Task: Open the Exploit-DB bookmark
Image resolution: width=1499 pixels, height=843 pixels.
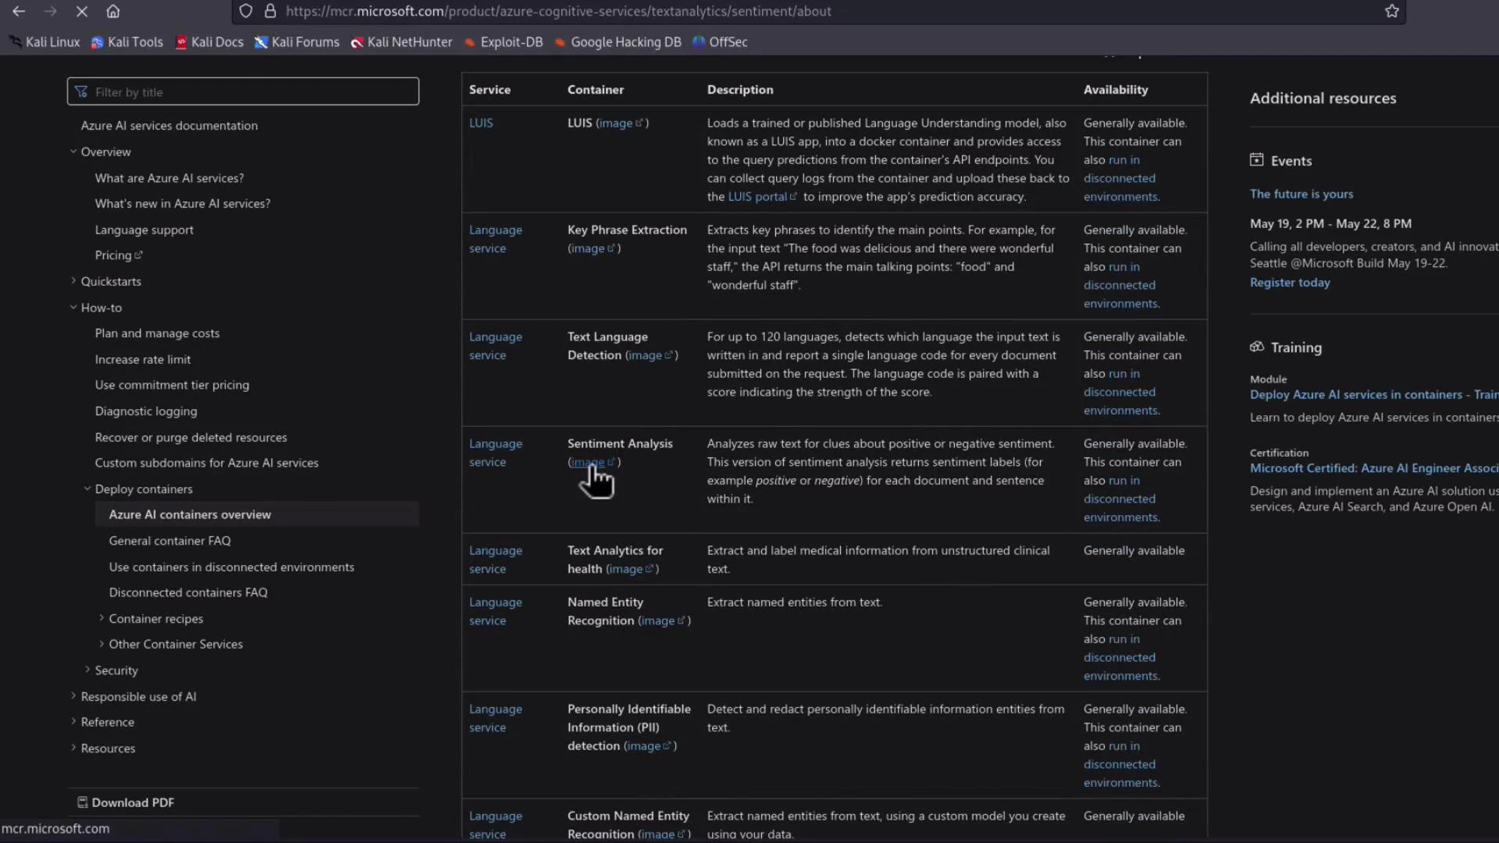Action: (x=504, y=42)
